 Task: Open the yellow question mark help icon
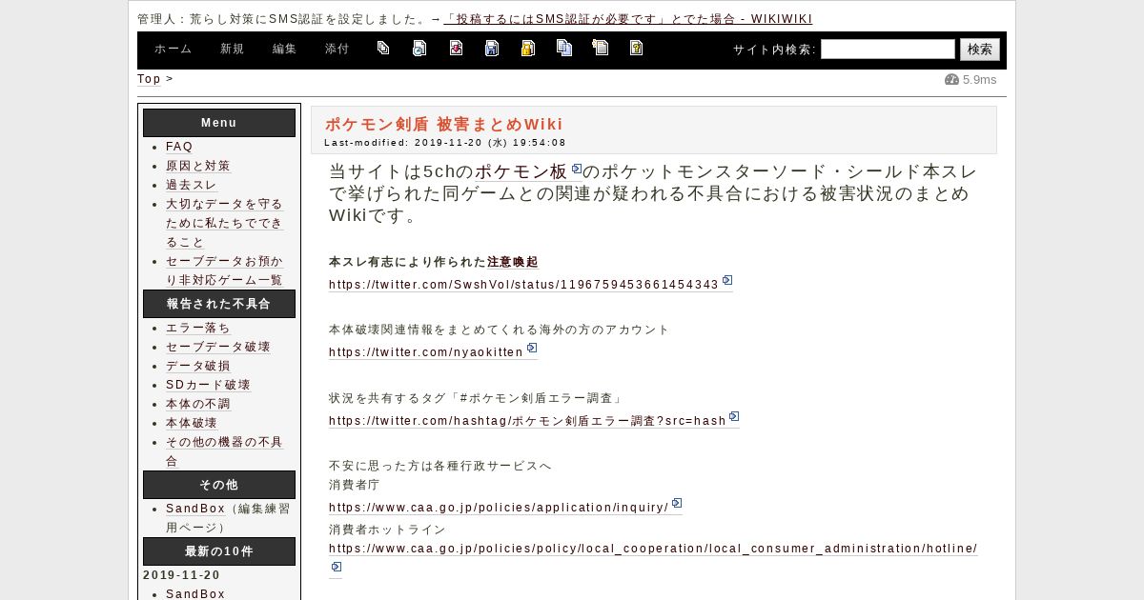click(x=636, y=48)
